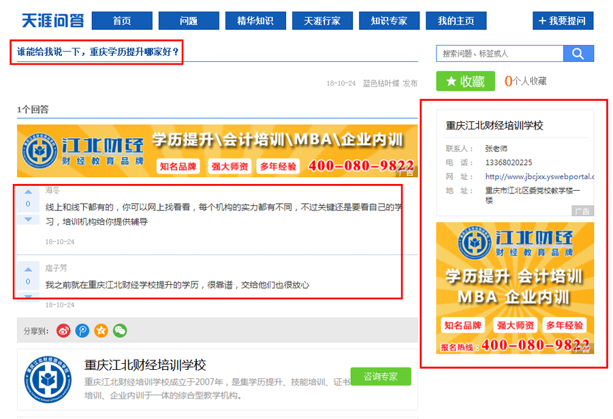Click the address 重庆市江北区委党校教学楼一楼
This screenshot has height=419, width=613.
533,196
